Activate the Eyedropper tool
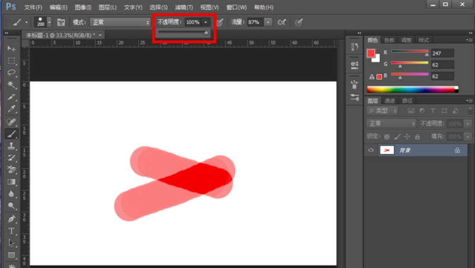 click(x=11, y=109)
